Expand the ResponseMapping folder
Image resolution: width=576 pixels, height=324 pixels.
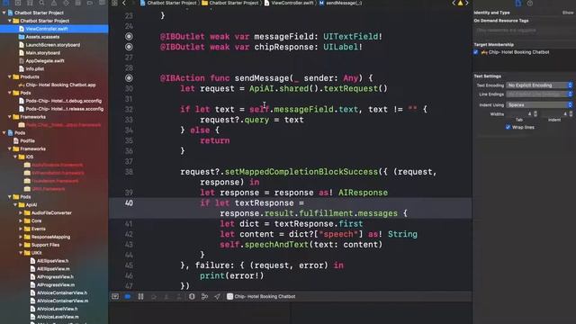[x=21, y=237]
